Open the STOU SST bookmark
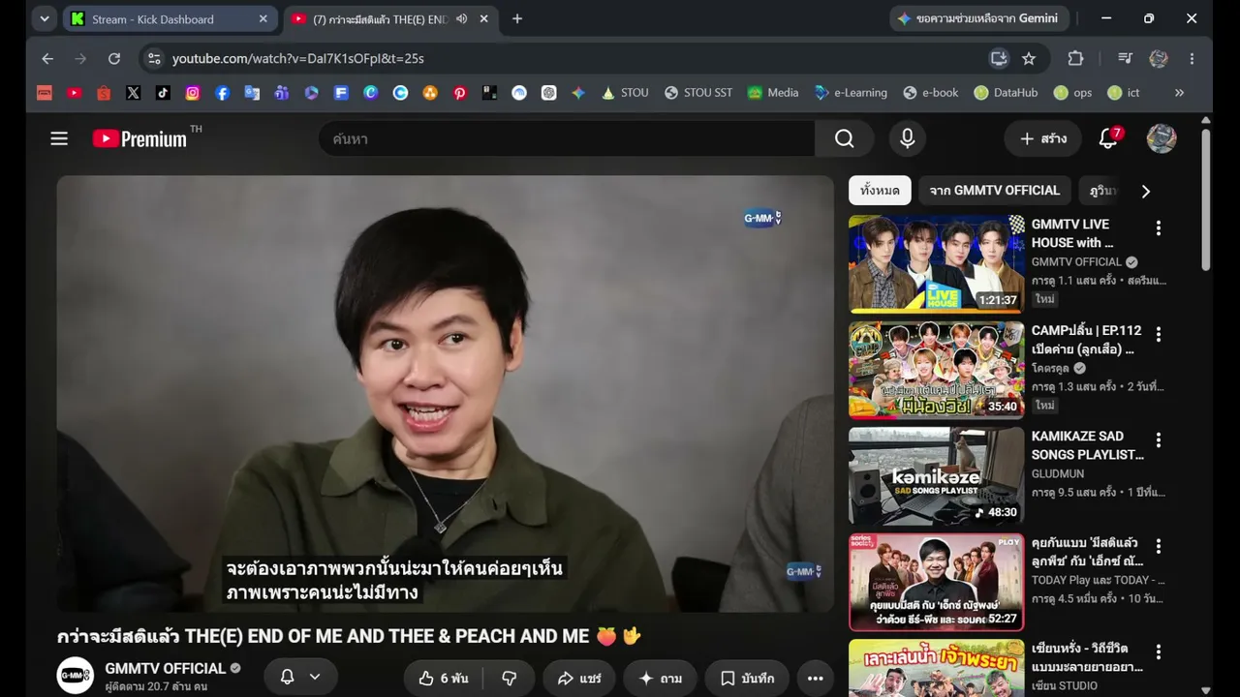The image size is (1240, 697). click(x=698, y=93)
